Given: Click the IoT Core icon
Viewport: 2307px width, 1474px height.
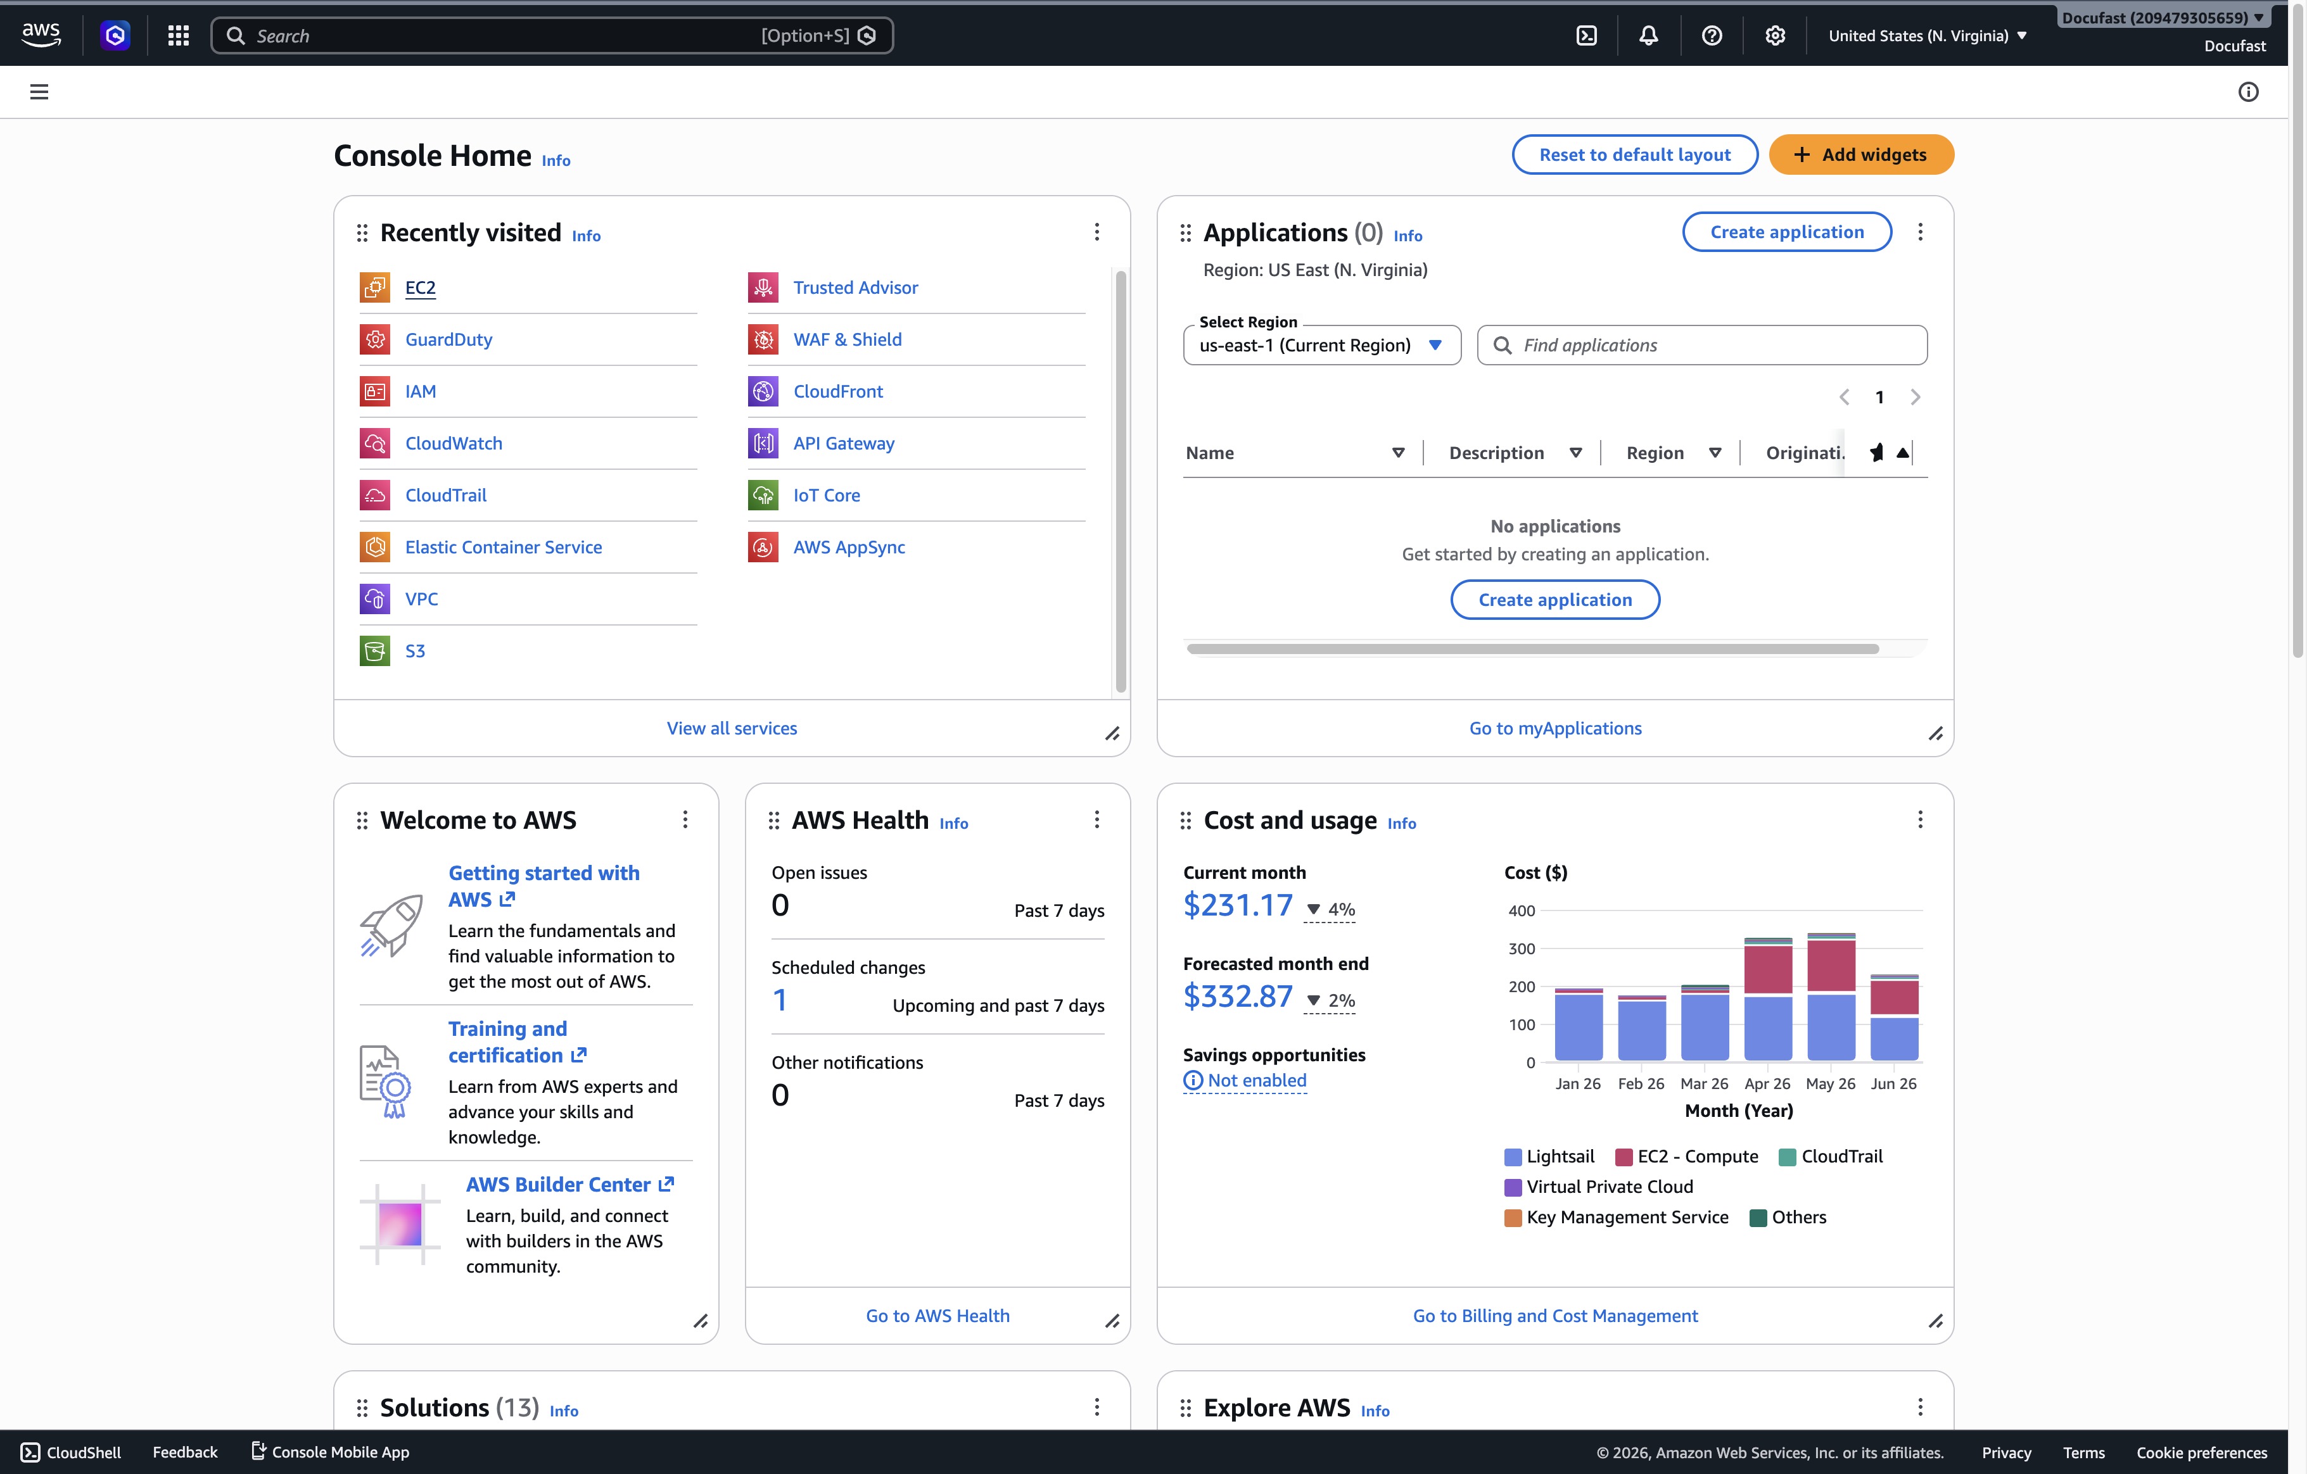Looking at the screenshot, I should point(763,495).
